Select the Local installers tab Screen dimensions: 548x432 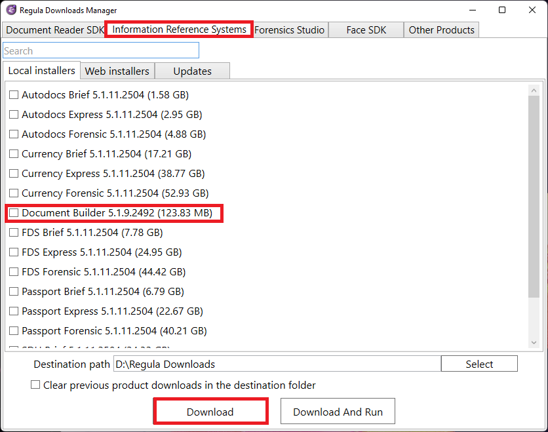click(41, 71)
